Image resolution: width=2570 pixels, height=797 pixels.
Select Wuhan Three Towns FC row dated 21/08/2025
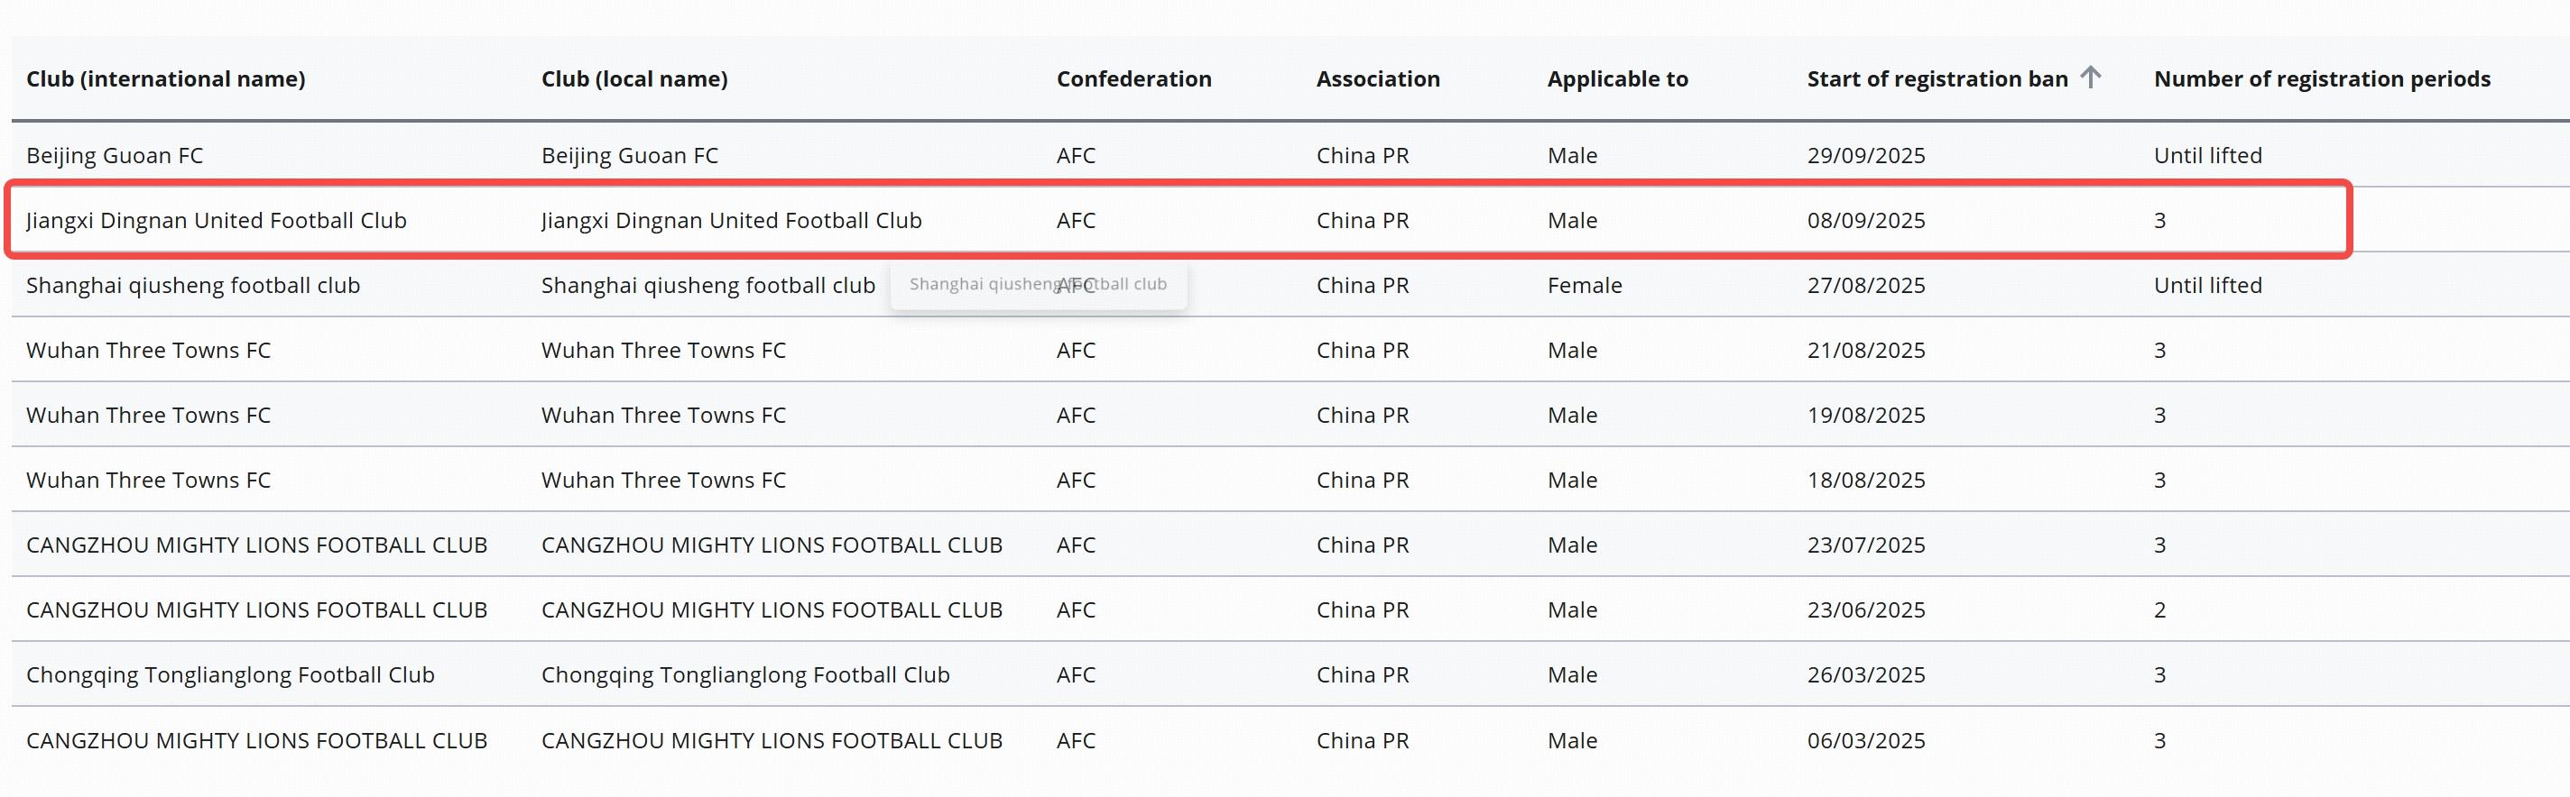pyautogui.click(x=149, y=351)
